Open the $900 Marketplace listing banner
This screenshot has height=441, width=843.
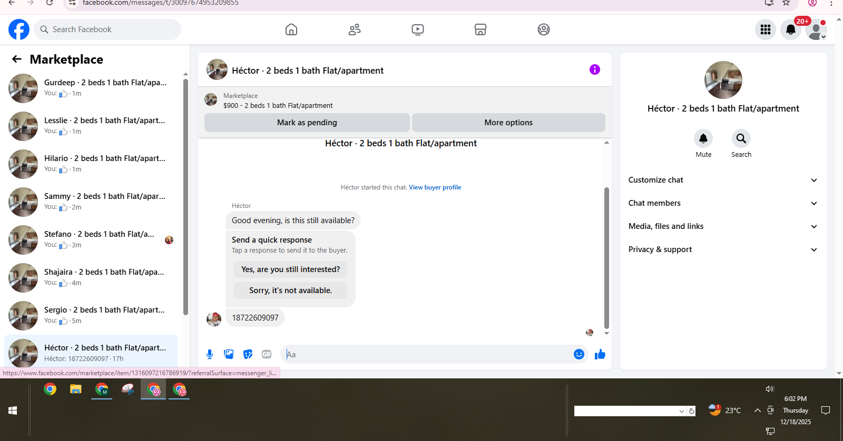[x=405, y=101]
